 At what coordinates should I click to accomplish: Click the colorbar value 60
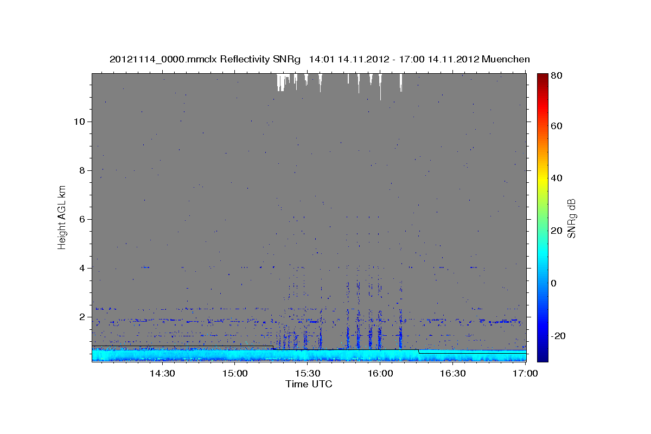click(x=557, y=126)
